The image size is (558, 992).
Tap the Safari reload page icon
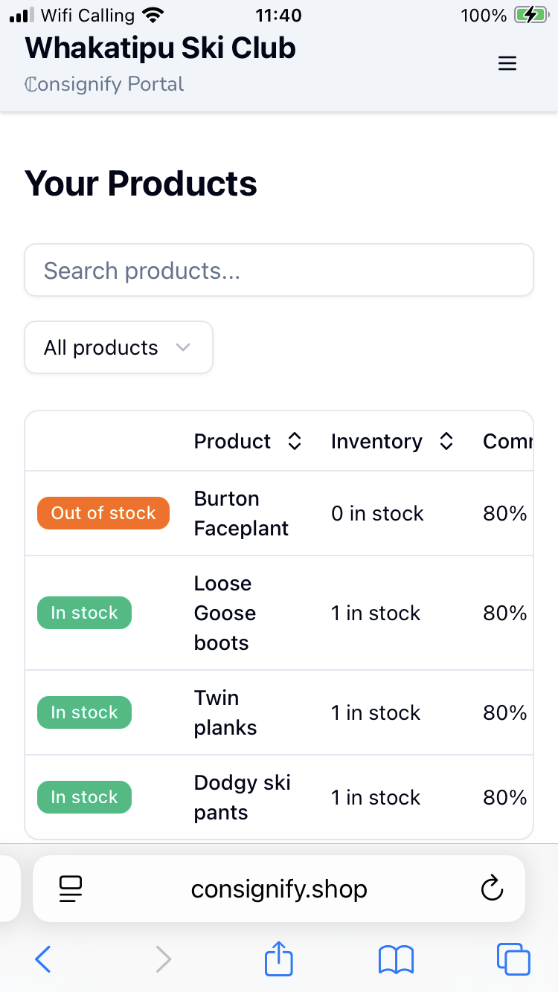492,889
